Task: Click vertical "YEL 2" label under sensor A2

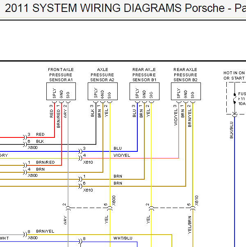Action: point(107,111)
